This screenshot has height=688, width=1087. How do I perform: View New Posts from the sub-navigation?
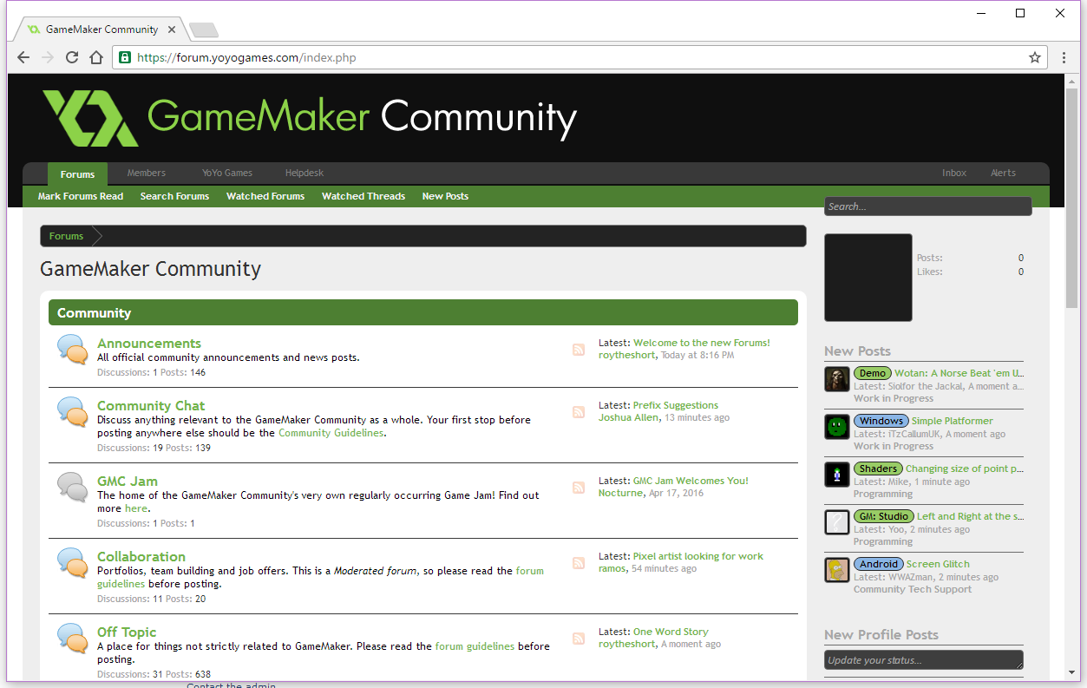[x=445, y=196]
